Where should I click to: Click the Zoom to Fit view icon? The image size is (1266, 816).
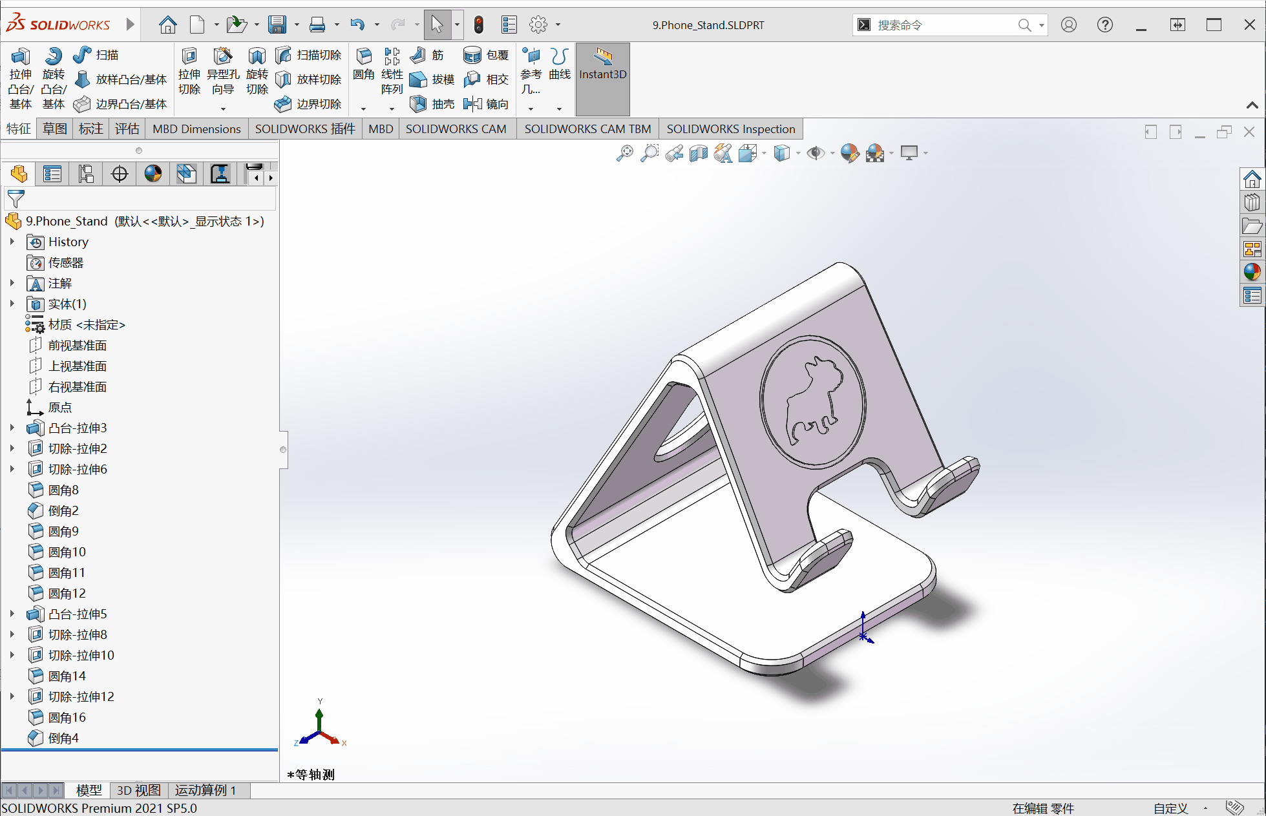coord(625,153)
